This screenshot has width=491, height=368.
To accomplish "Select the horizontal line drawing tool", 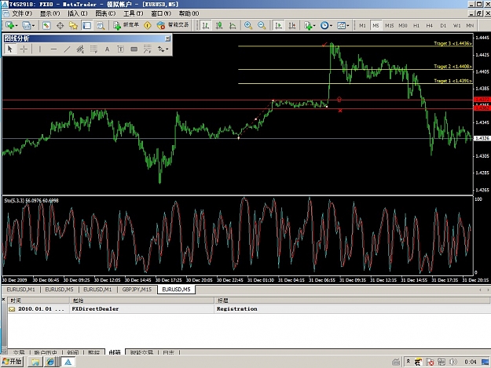I will [x=53, y=49].
